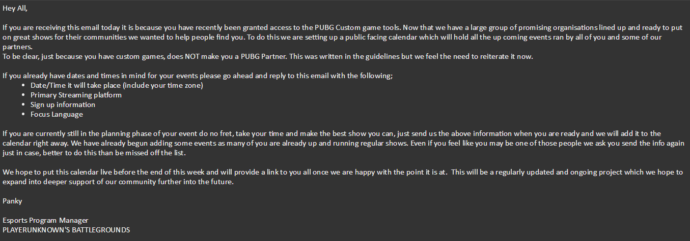The width and height of the screenshot is (690, 241).
Task: Click the bullet point before "Focus Language"
Action: tap(24, 115)
